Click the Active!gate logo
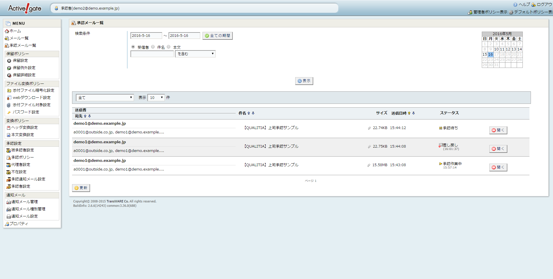Image resolution: width=553 pixels, height=279 pixels. coord(25,8)
